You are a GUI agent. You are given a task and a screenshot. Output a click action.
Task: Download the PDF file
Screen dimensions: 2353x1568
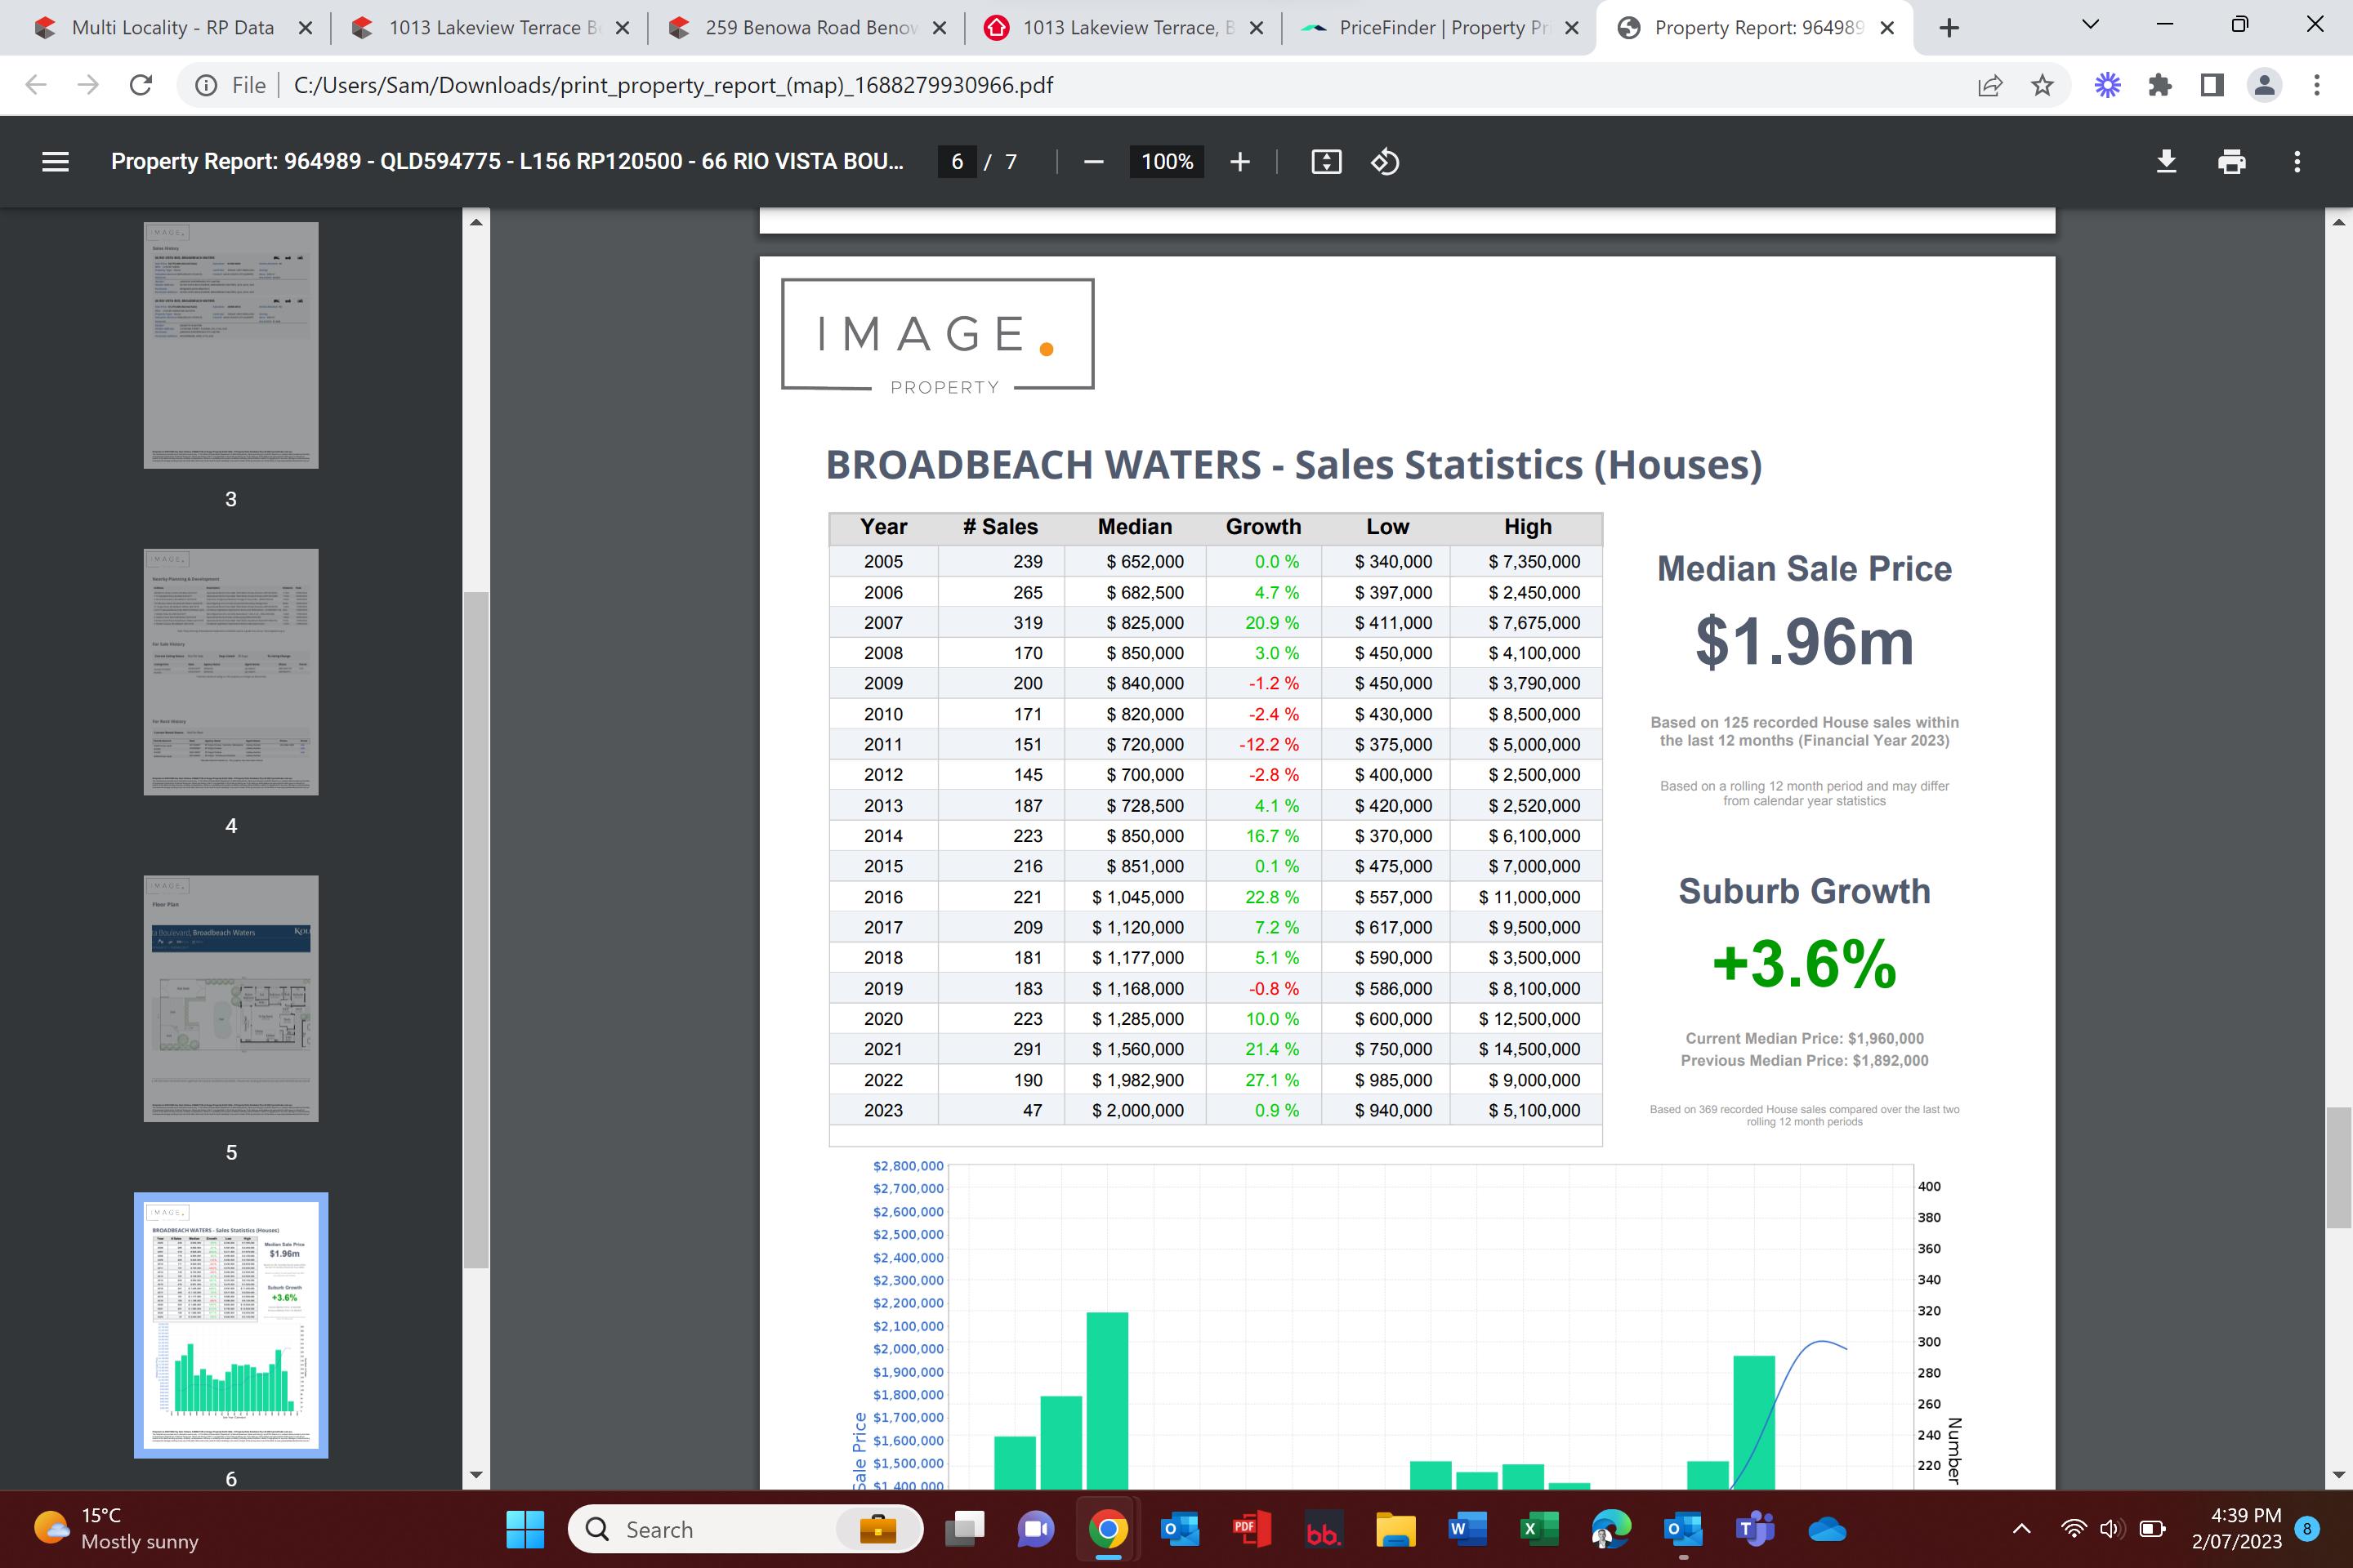2166,161
